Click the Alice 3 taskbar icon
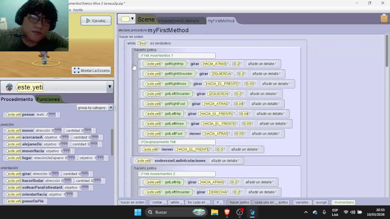 point(252,212)
